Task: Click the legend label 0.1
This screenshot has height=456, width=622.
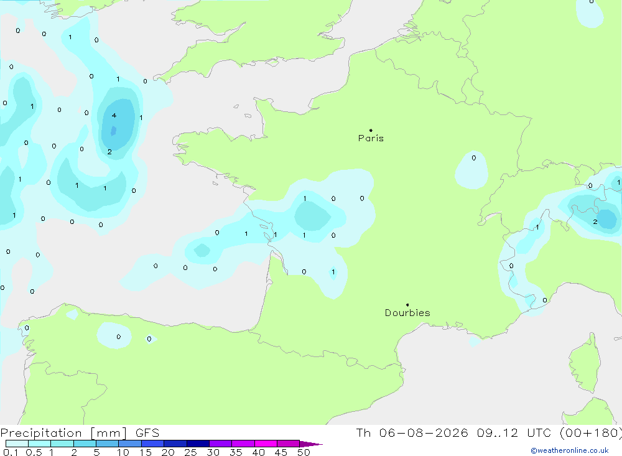Action: 11,452
